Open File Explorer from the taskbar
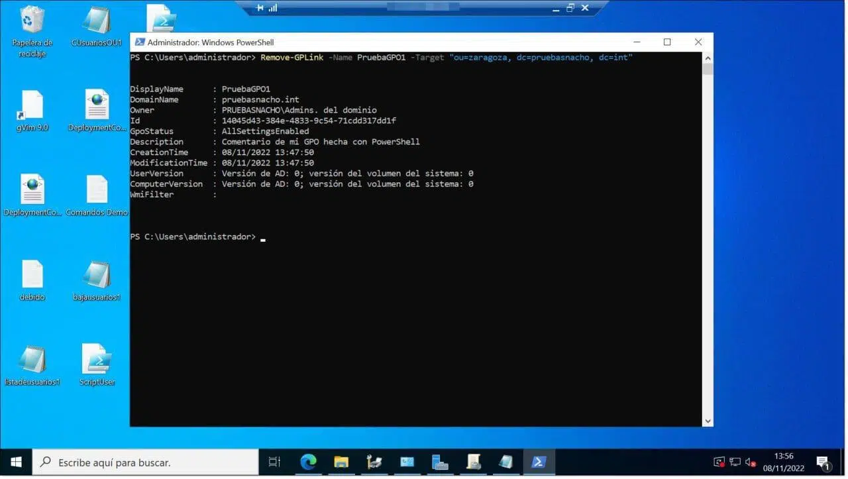 coord(341,462)
